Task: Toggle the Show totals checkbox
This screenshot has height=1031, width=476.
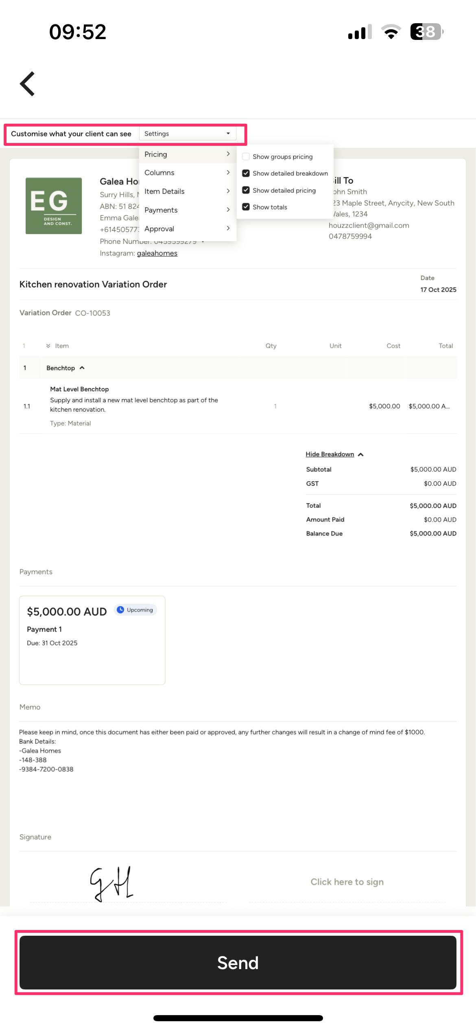Action: 246,207
